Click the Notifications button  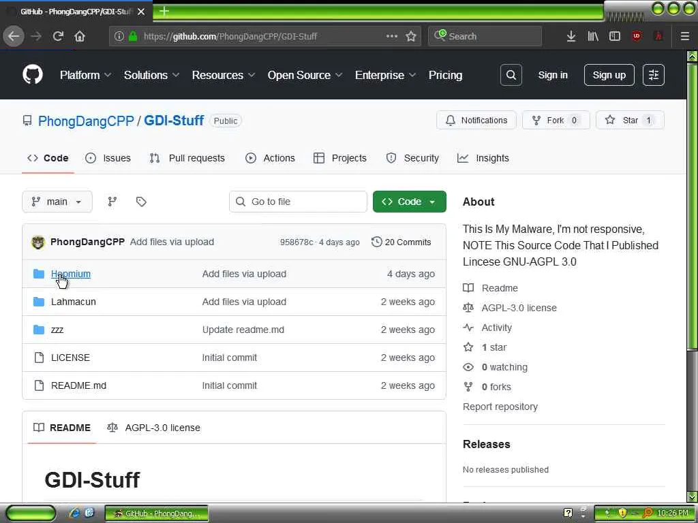pos(476,120)
